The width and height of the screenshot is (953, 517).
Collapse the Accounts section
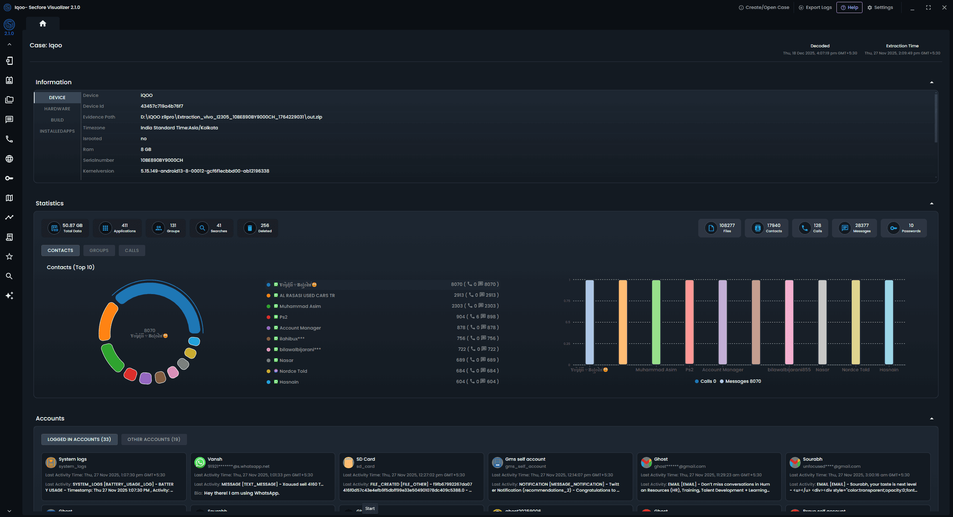point(931,419)
